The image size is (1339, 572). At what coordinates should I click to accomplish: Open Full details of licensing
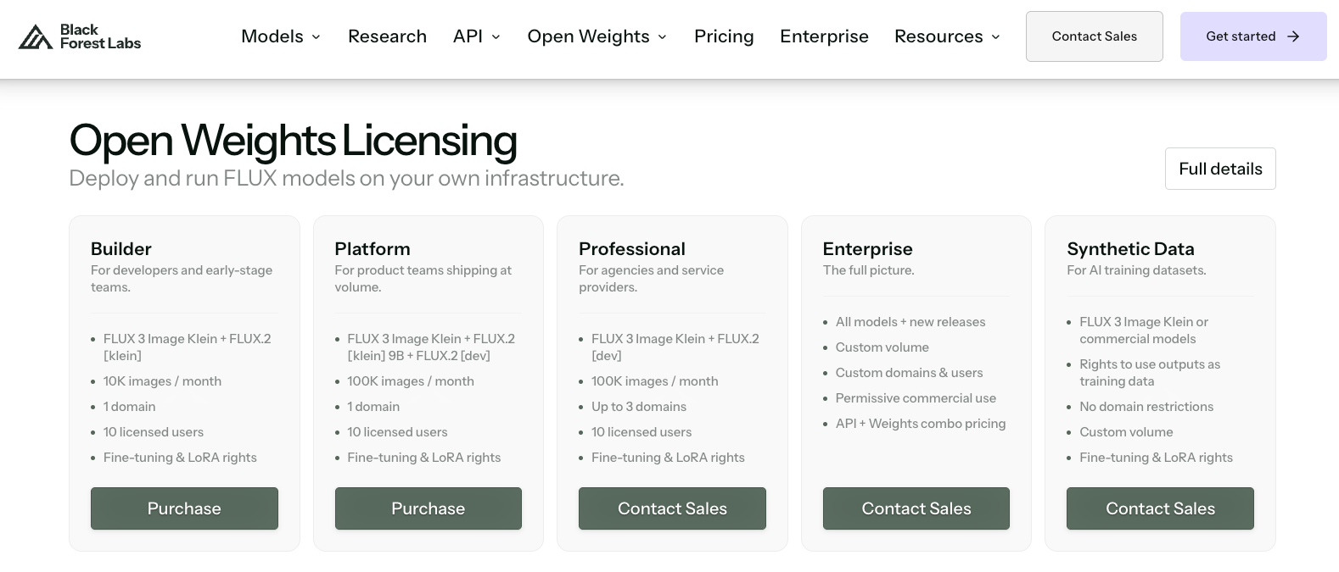click(1220, 169)
